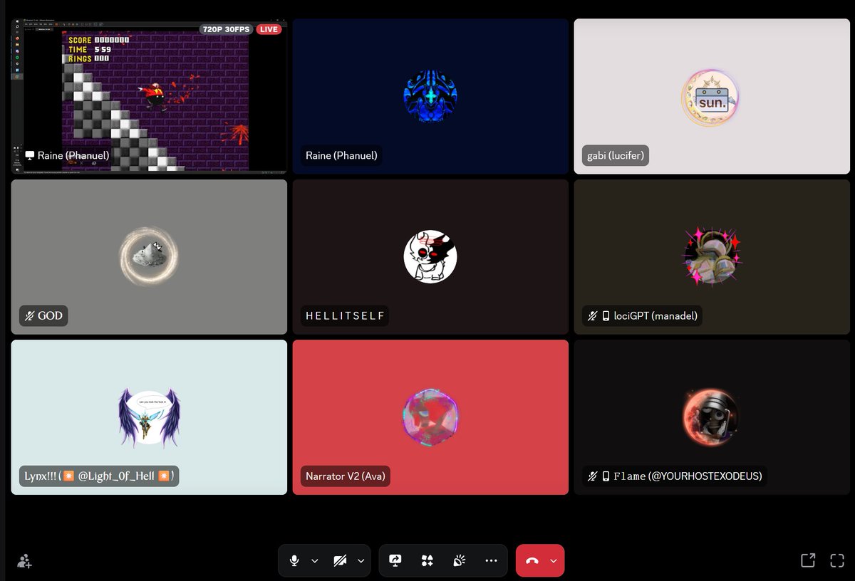Select Lynx!!!'s winged avatar
855x581 pixels.
149,417
